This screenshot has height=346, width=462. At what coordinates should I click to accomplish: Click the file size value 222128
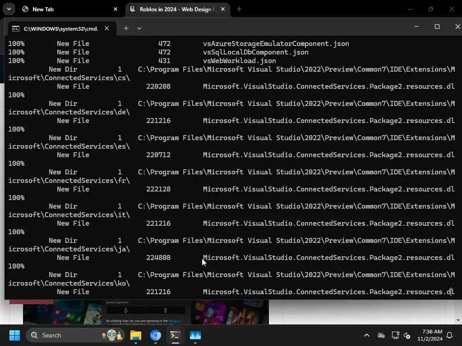click(158, 189)
